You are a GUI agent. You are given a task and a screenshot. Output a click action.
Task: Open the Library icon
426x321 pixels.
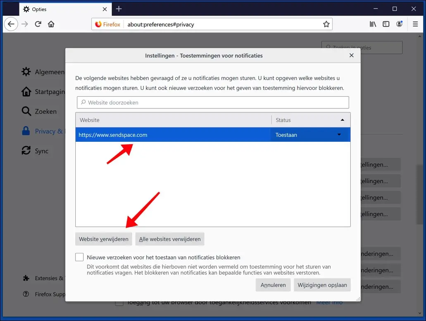point(373,24)
